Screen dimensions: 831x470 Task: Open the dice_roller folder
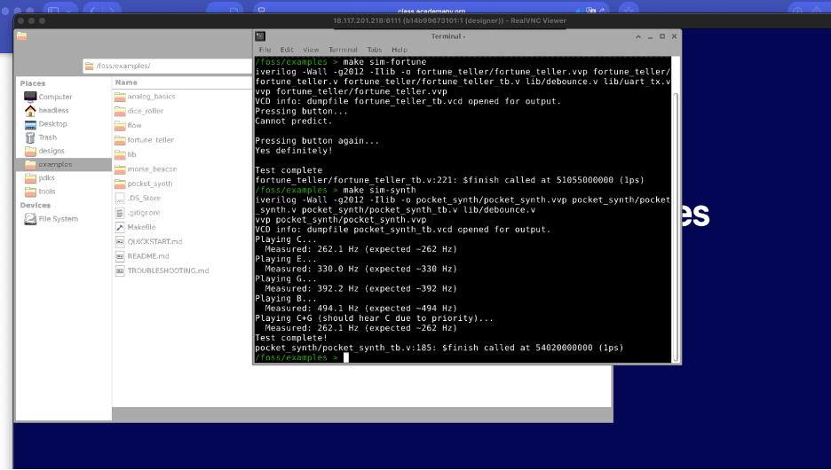145,111
